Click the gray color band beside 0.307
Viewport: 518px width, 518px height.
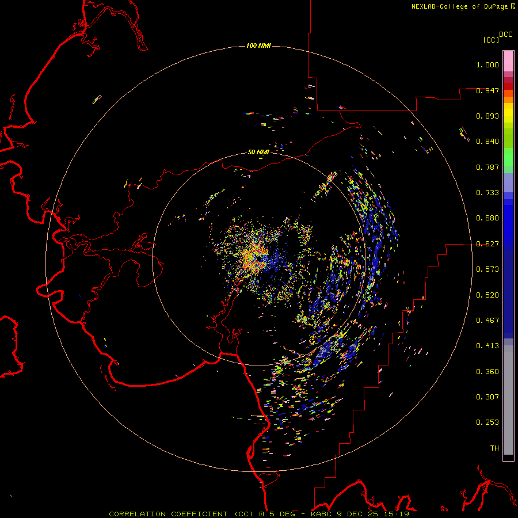pyautogui.click(x=508, y=400)
